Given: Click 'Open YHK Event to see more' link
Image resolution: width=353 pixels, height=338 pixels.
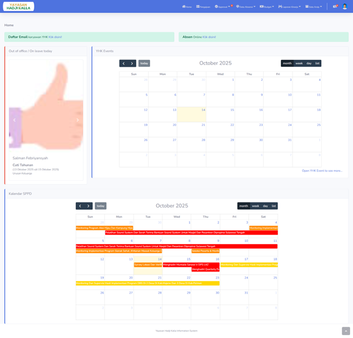Looking at the screenshot, I should coord(322,170).
